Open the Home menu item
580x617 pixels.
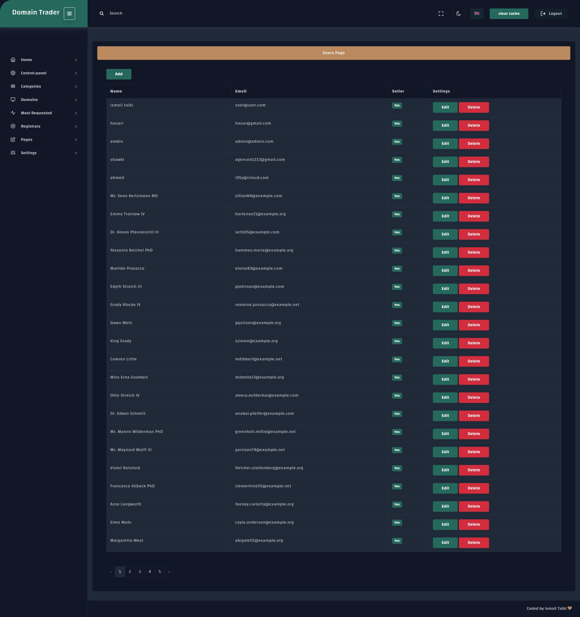[44, 60]
